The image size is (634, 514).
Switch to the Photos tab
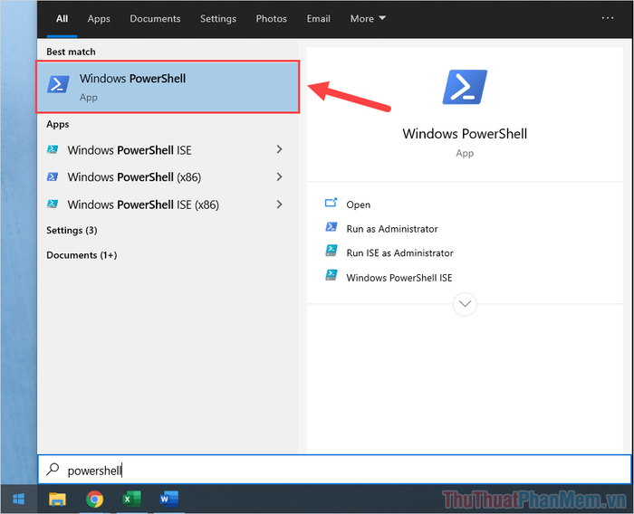tap(272, 19)
